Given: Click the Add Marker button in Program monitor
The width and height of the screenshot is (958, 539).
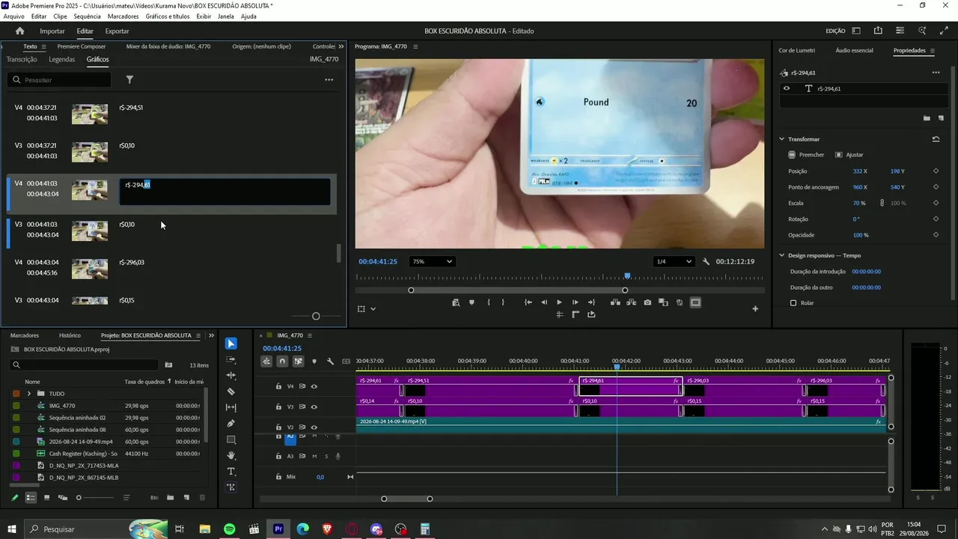Looking at the screenshot, I should pyautogui.click(x=472, y=302).
